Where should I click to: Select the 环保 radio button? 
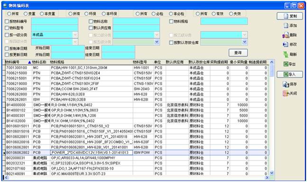click(x=86, y=14)
